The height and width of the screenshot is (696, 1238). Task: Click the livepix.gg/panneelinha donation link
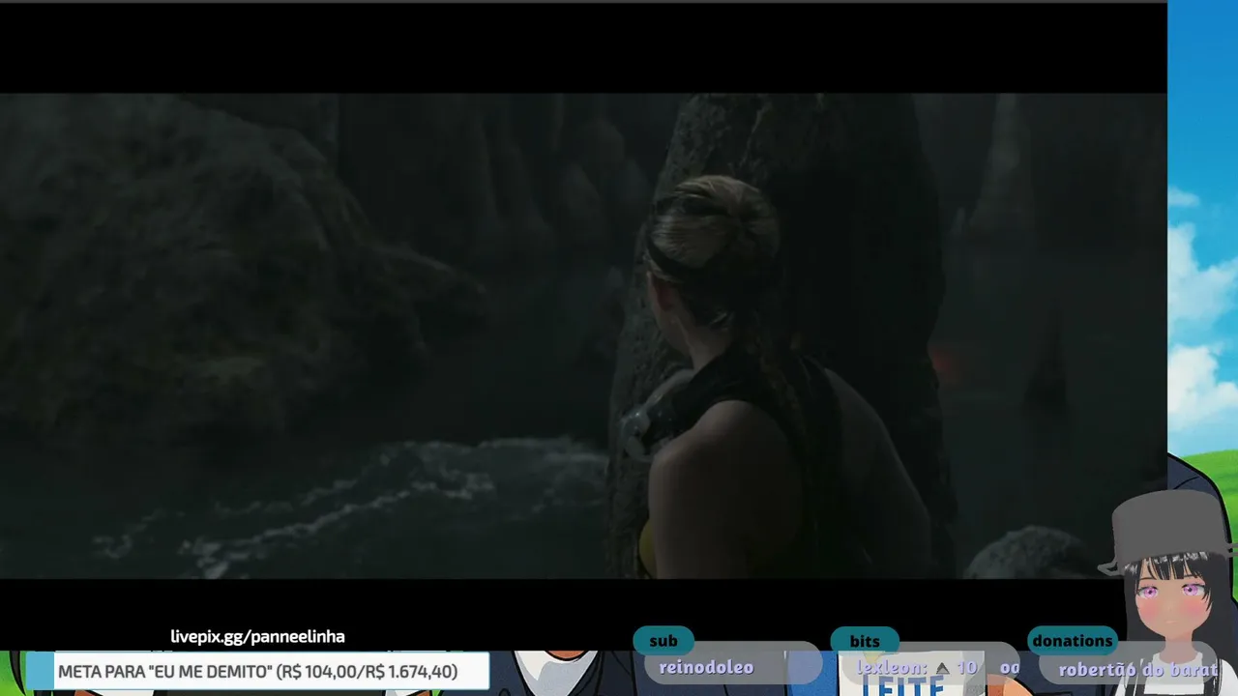(257, 636)
